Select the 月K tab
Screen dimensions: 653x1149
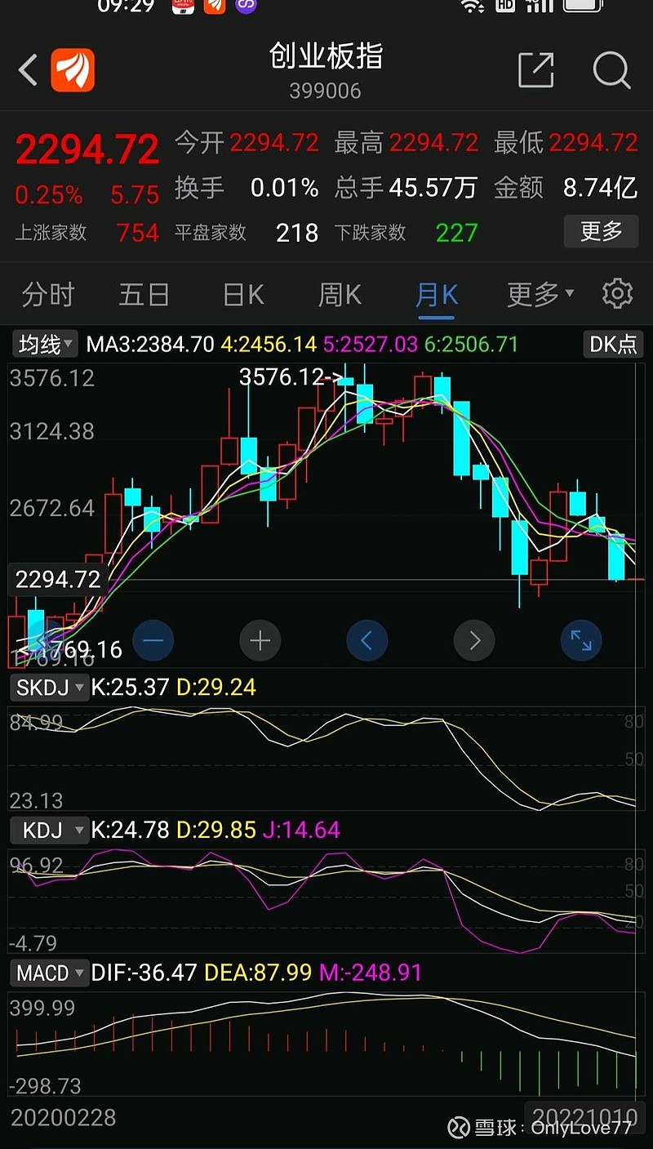[437, 294]
